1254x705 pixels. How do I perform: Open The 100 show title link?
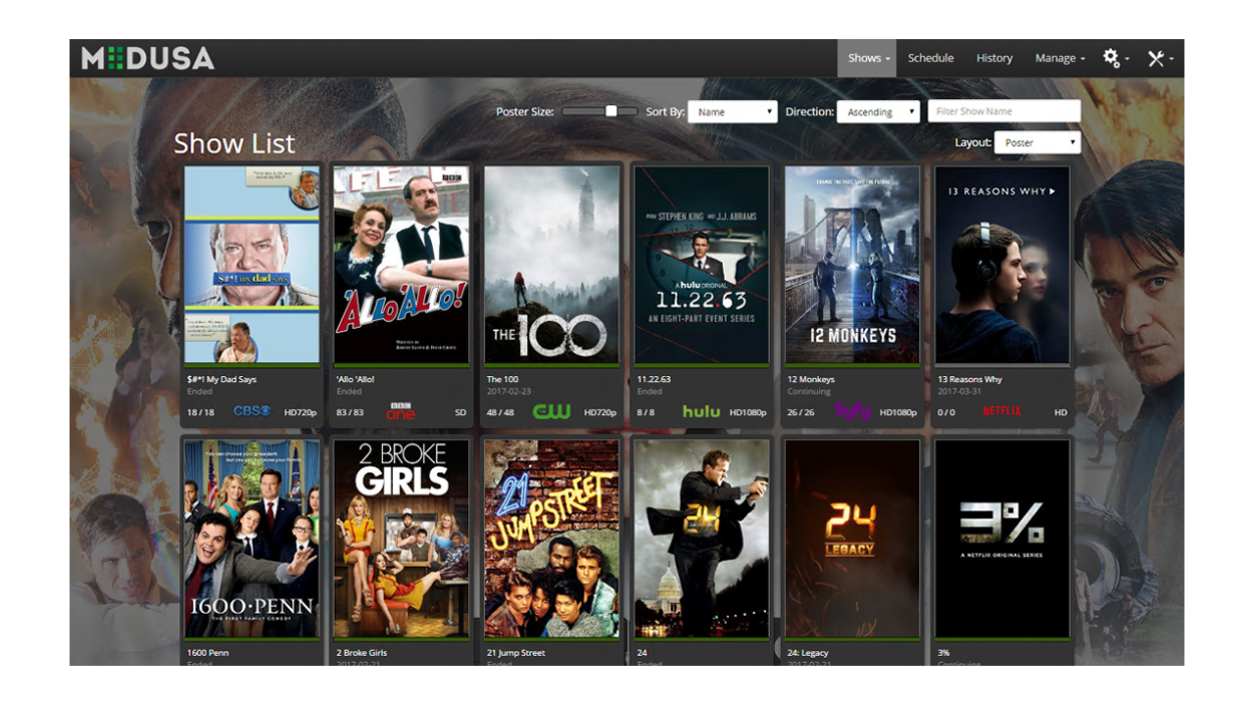point(503,379)
